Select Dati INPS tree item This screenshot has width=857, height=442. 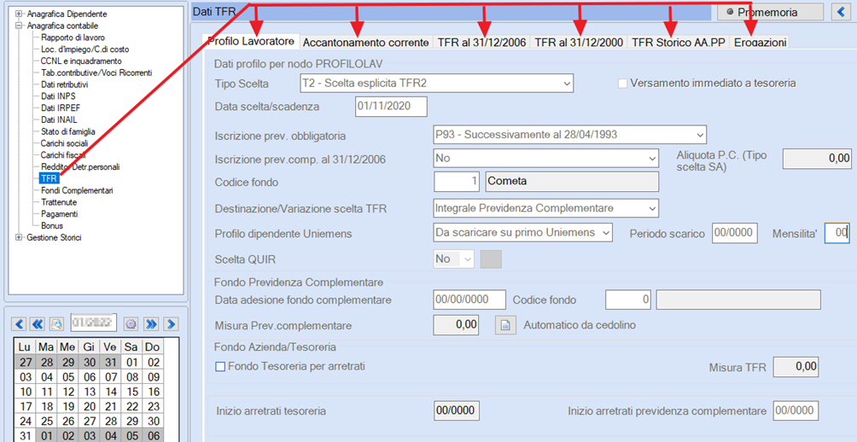pyautogui.click(x=58, y=96)
